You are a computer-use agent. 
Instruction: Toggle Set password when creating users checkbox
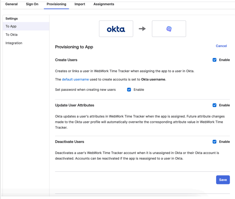(x=129, y=90)
